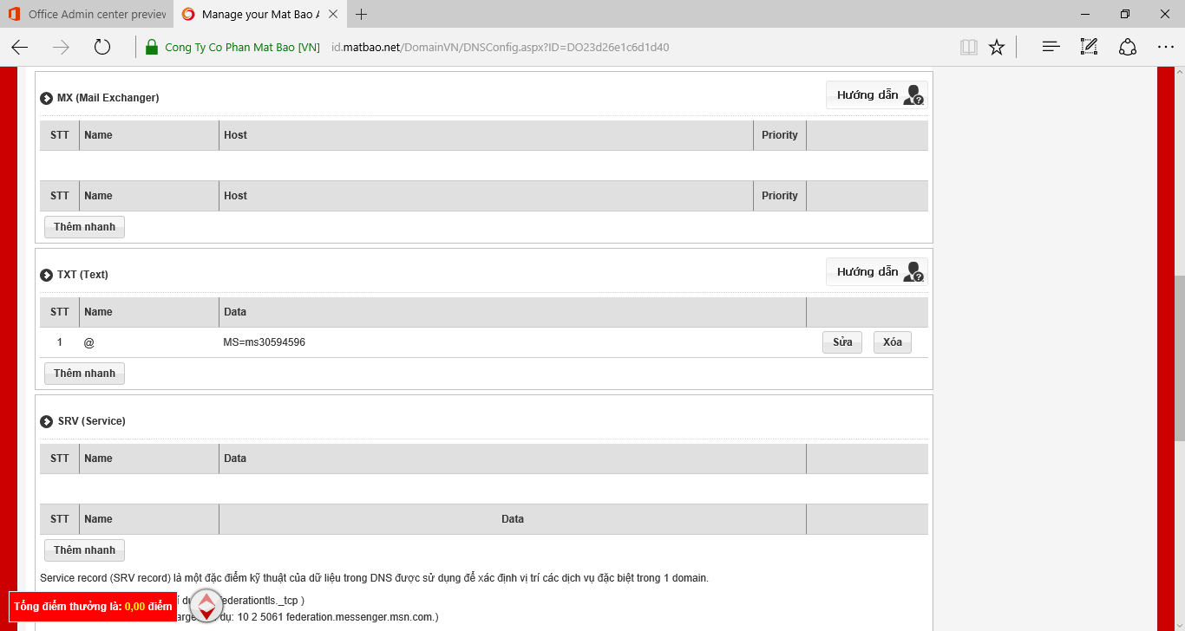Close the Manage your Mat Bao tab
Image resolution: width=1185 pixels, height=631 pixels.
pos(333,14)
